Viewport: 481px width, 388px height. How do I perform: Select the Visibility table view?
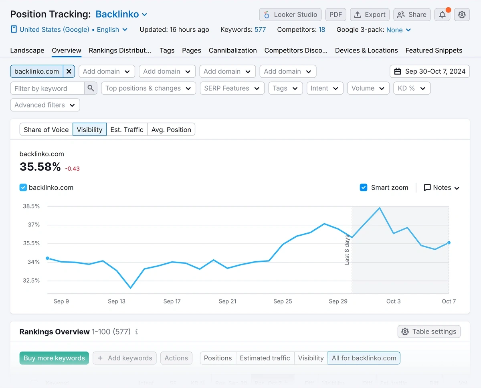click(x=311, y=358)
